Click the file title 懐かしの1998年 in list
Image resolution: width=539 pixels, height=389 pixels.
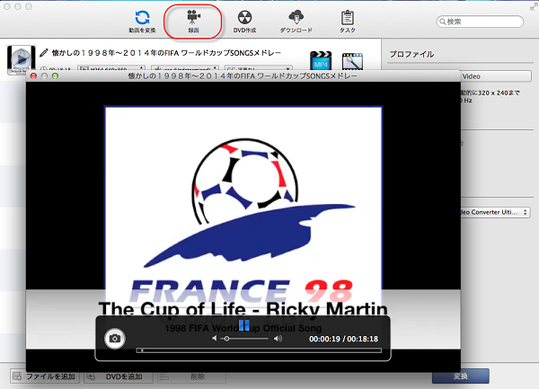pos(166,53)
